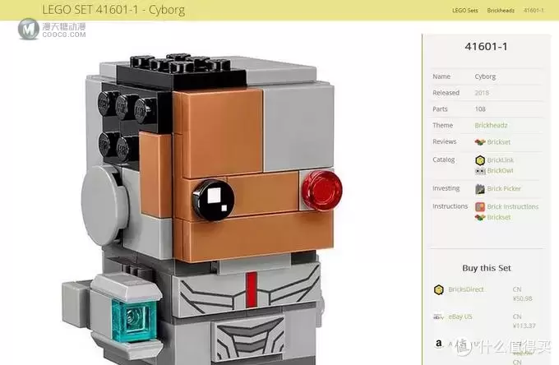Image resolution: width=559 pixels, height=365 pixels.
Task: Open the BrickLink catalog link
Action: pyautogui.click(x=500, y=160)
